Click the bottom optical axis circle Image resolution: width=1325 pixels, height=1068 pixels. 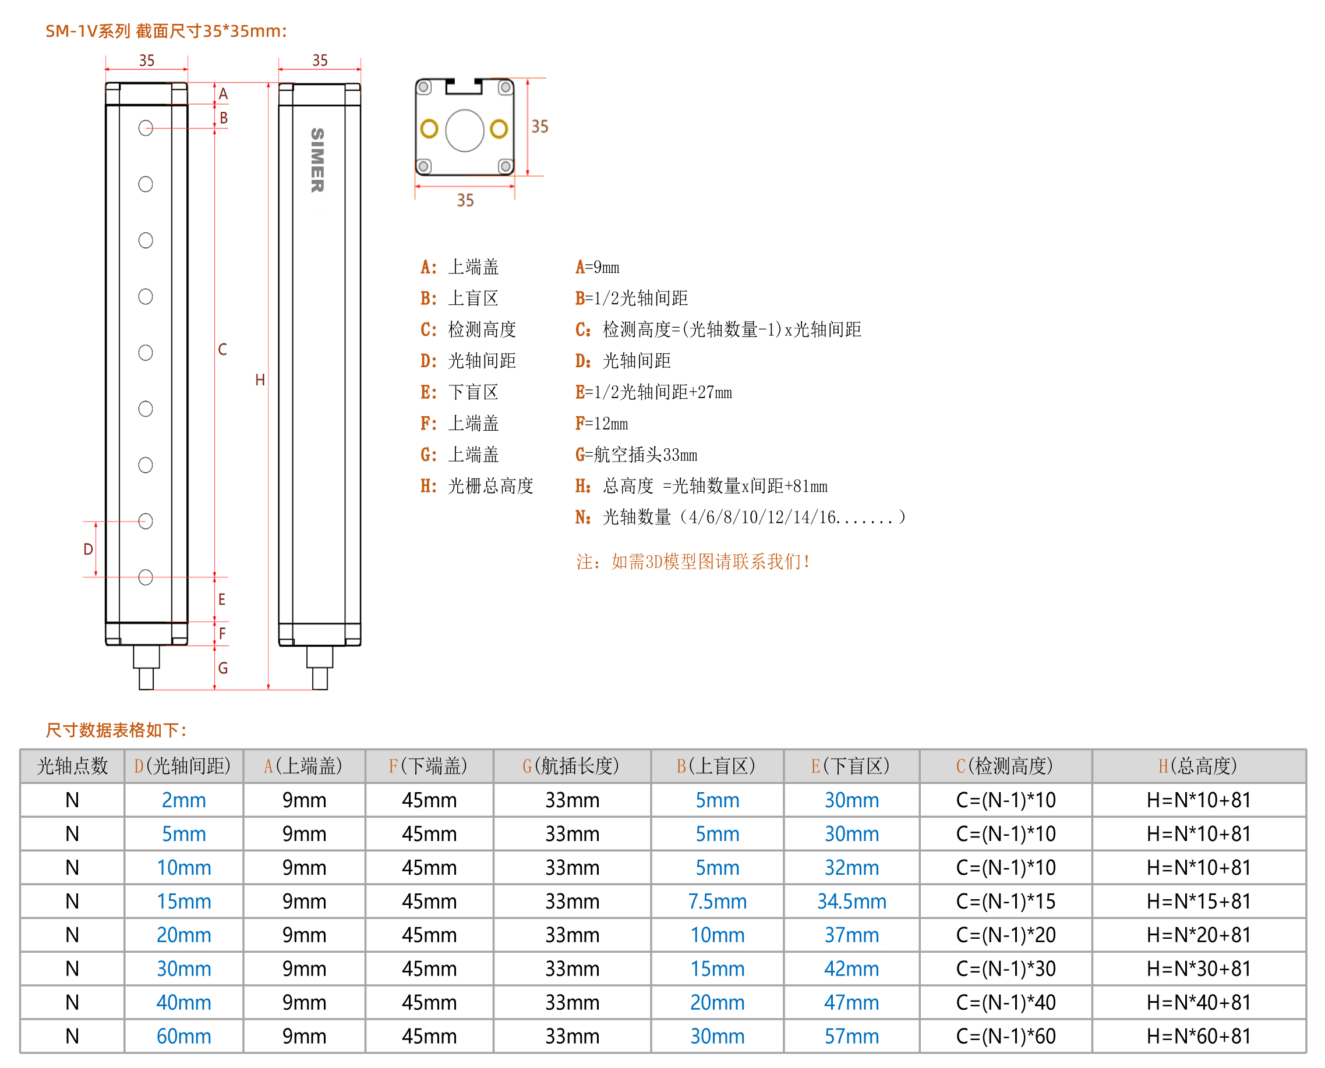click(146, 578)
